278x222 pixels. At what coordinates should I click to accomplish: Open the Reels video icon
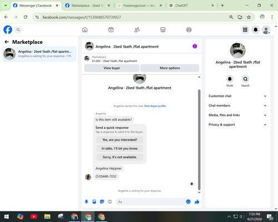(111, 29)
